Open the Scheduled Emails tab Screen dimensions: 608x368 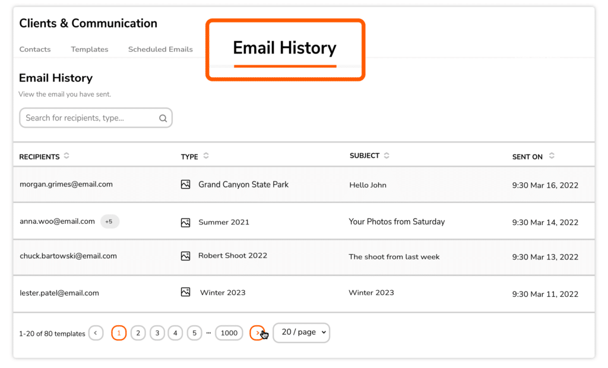pos(160,49)
